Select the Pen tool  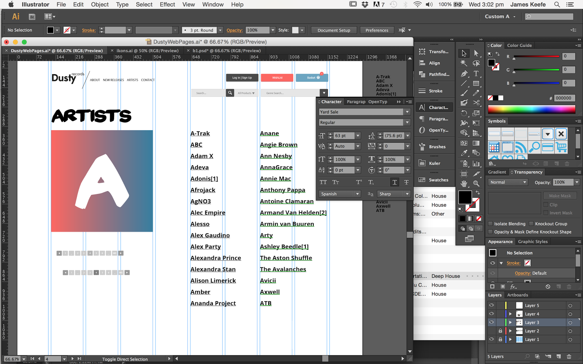[464, 74]
